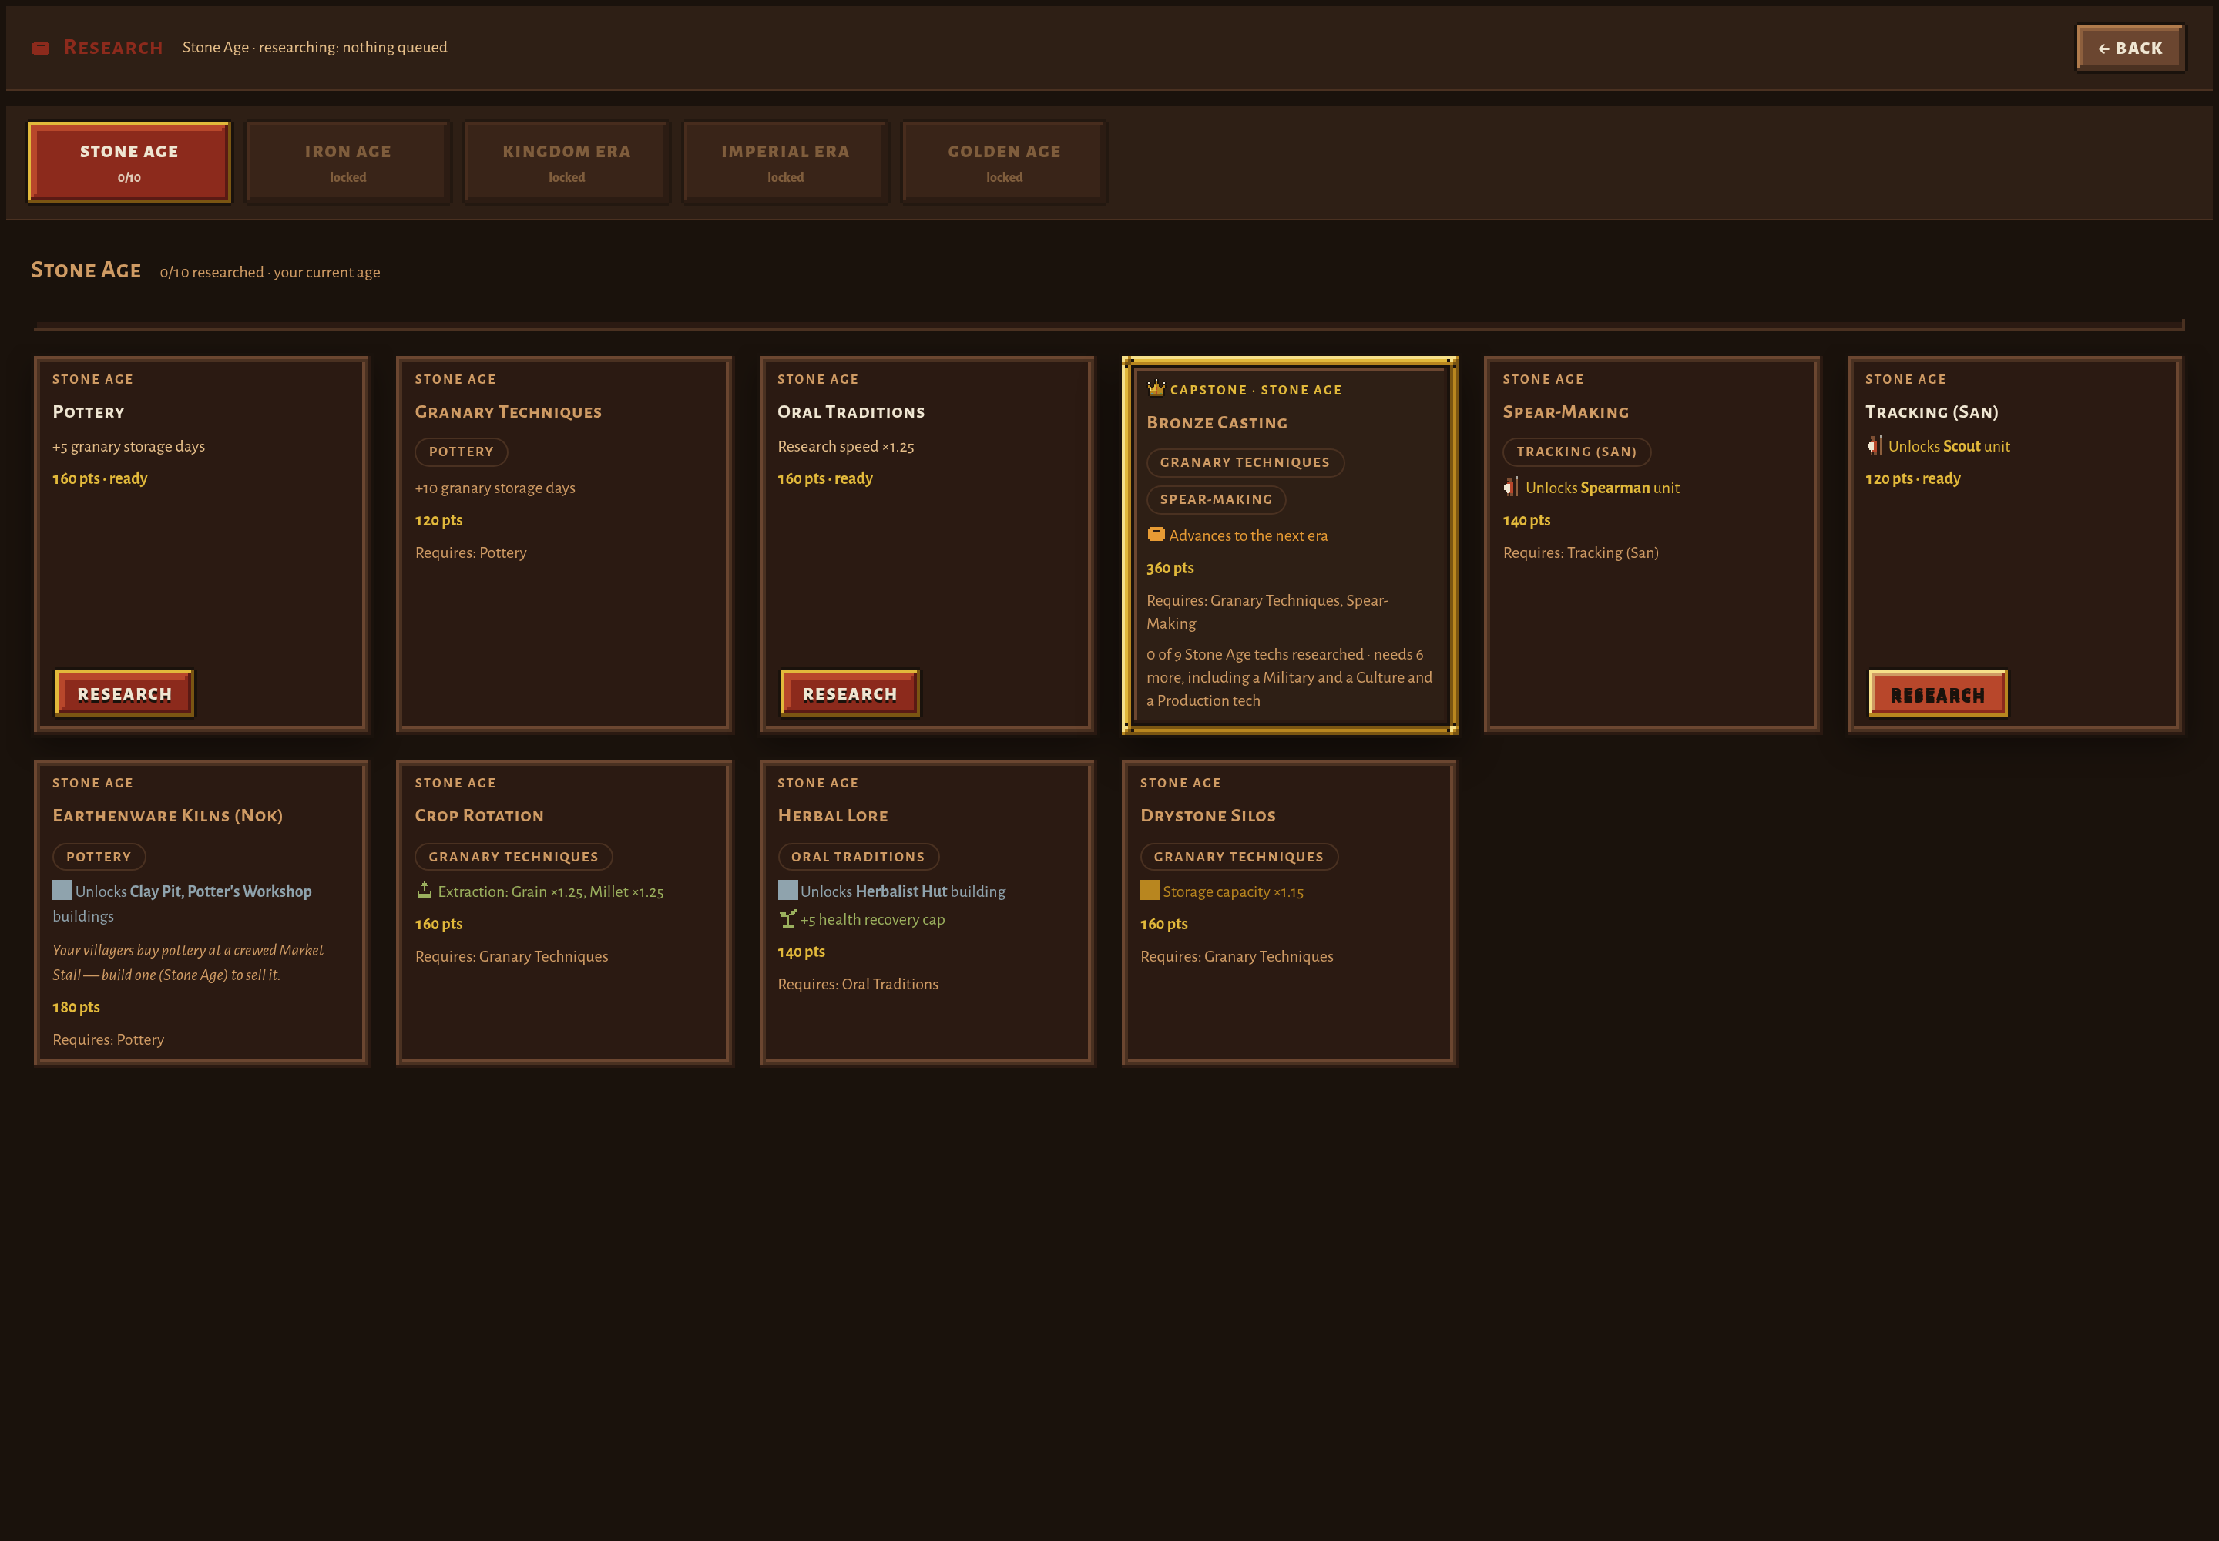This screenshot has width=2219, height=1541.
Task: Research Tracking (San)
Action: coord(1938,694)
